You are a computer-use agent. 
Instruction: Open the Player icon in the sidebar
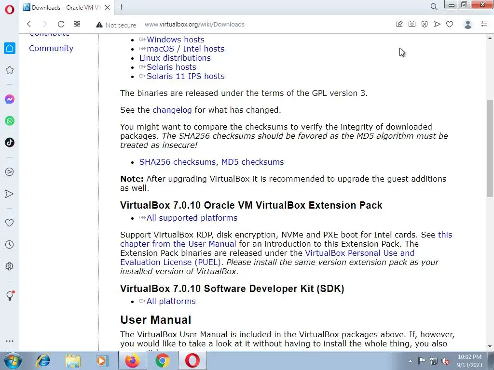[10, 172]
